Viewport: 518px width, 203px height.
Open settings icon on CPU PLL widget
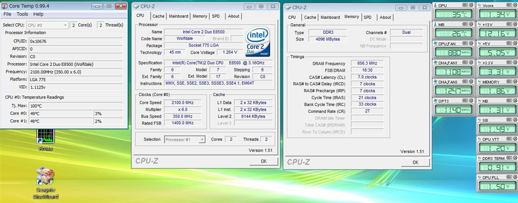click(508, 177)
